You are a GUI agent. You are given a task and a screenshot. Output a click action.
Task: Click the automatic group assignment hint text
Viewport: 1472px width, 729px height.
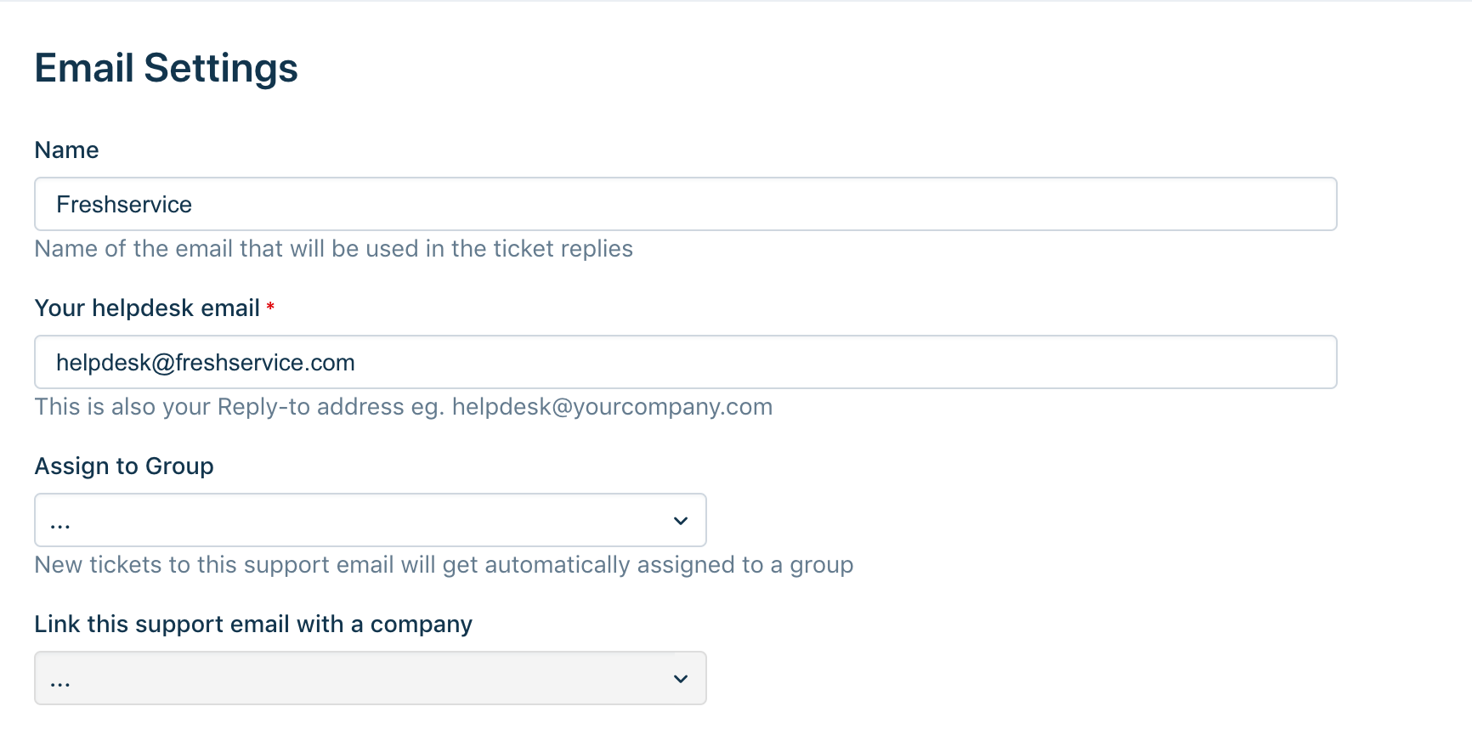tap(444, 565)
